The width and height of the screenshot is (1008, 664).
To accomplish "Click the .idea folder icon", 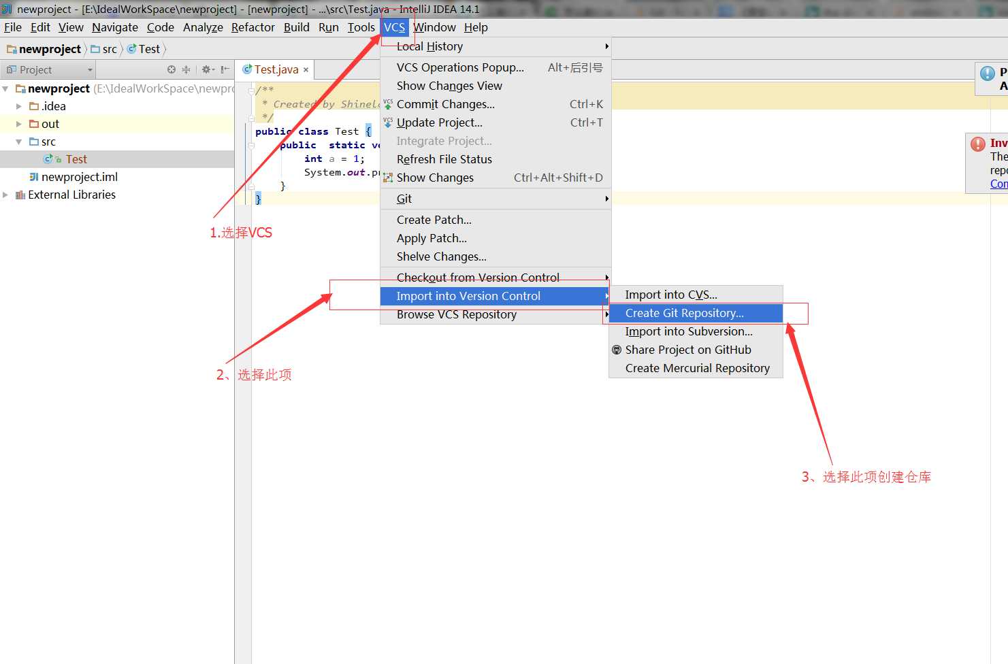I will [34, 106].
